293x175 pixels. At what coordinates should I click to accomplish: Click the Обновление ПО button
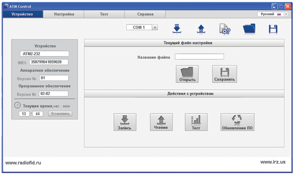tap(237, 122)
